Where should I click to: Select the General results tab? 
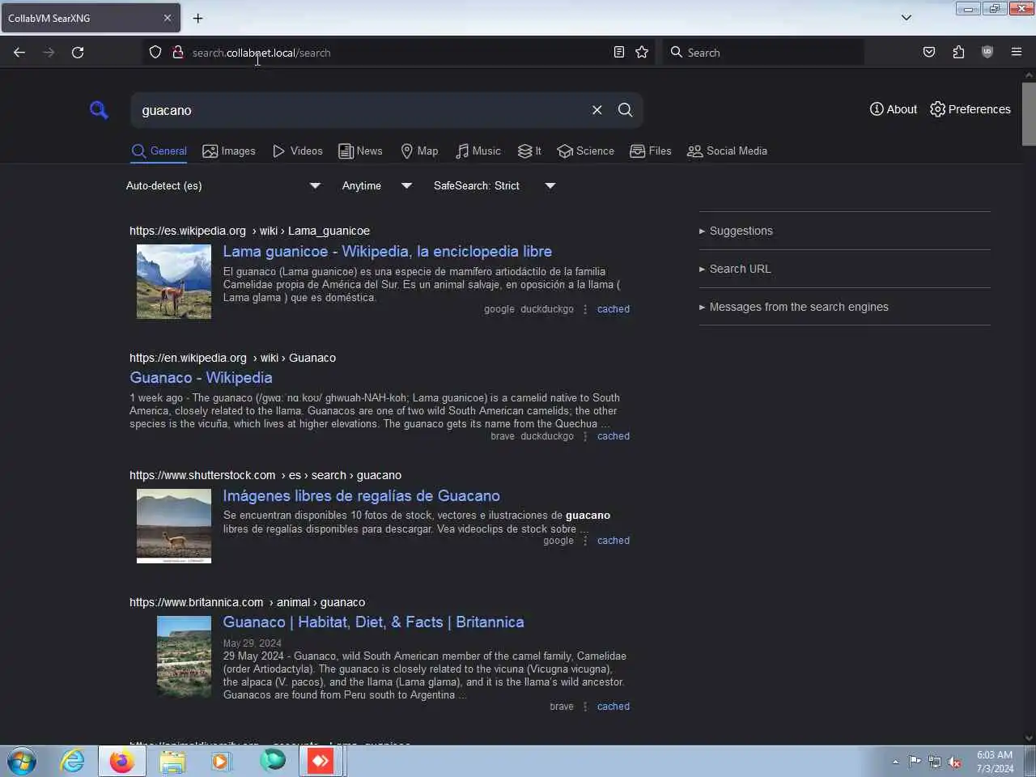pos(159,151)
